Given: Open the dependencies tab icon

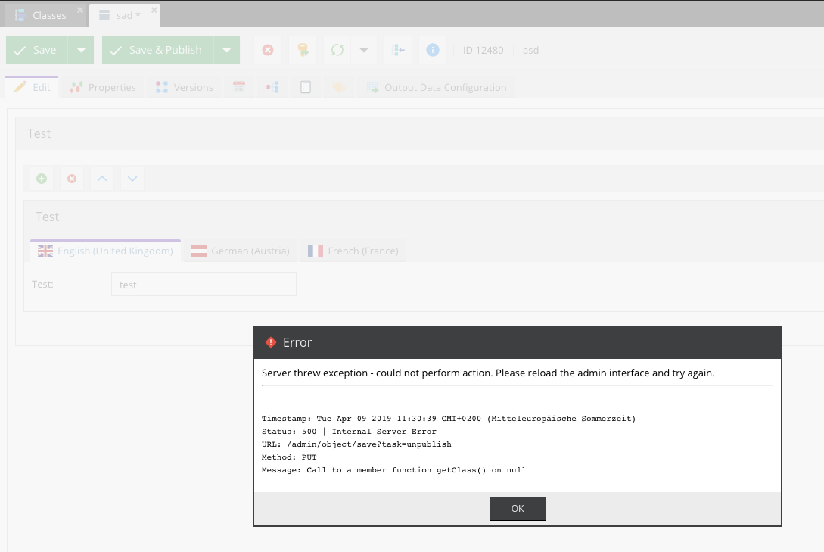Looking at the screenshot, I should [272, 87].
